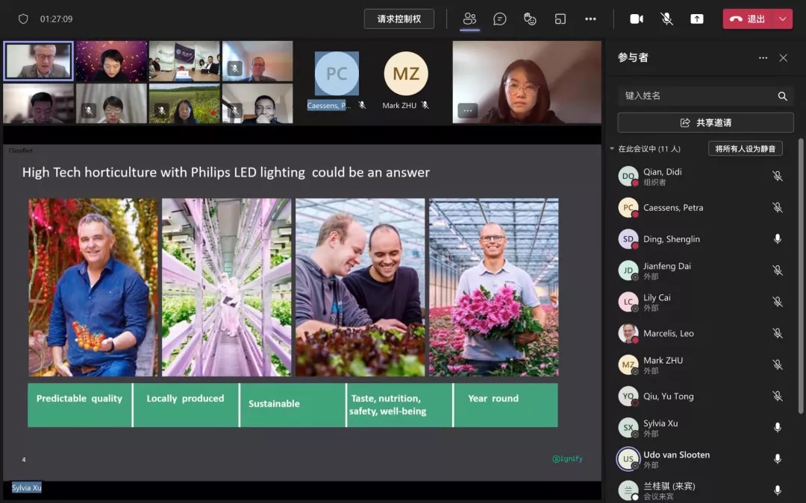Image resolution: width=806 pixels, height=503 pixels.
Task: Select the highlighted active speaker video thumbnail
Action: tap(39, 61)
